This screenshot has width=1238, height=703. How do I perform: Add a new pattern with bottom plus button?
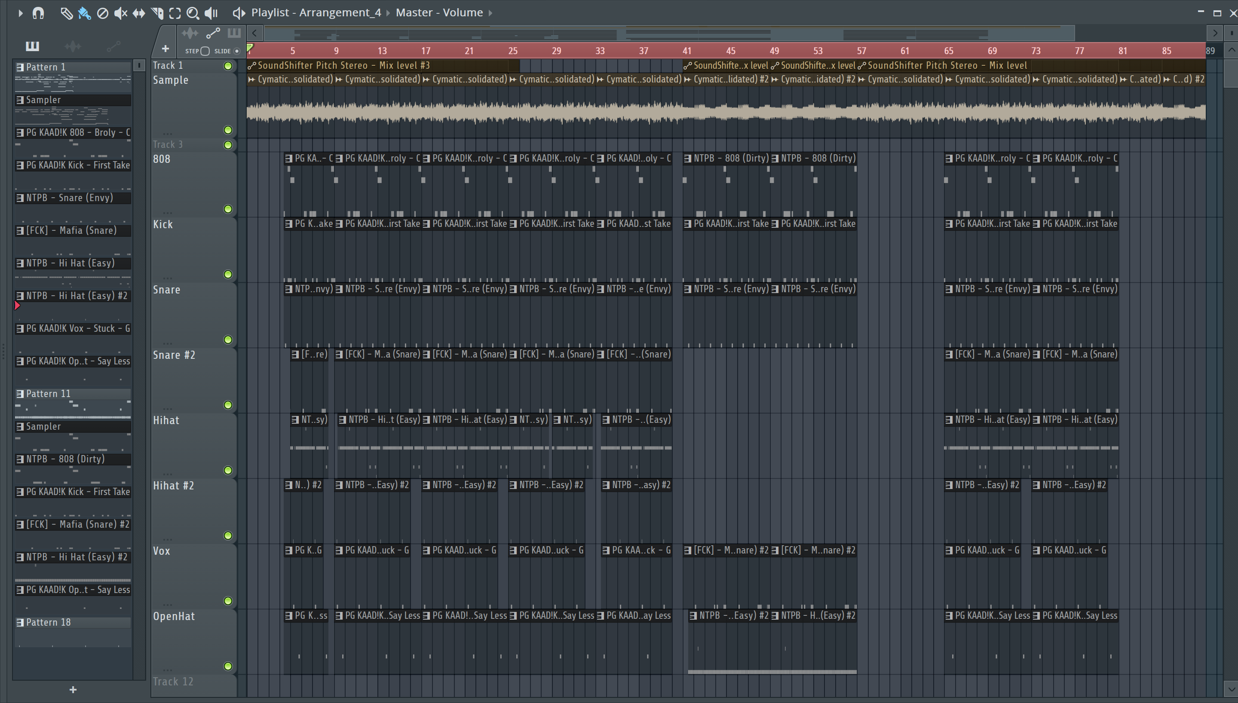click(x=73, y=690)
